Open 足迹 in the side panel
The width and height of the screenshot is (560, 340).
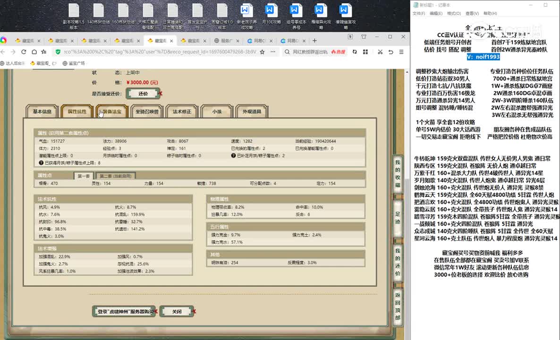pos(398,218)
